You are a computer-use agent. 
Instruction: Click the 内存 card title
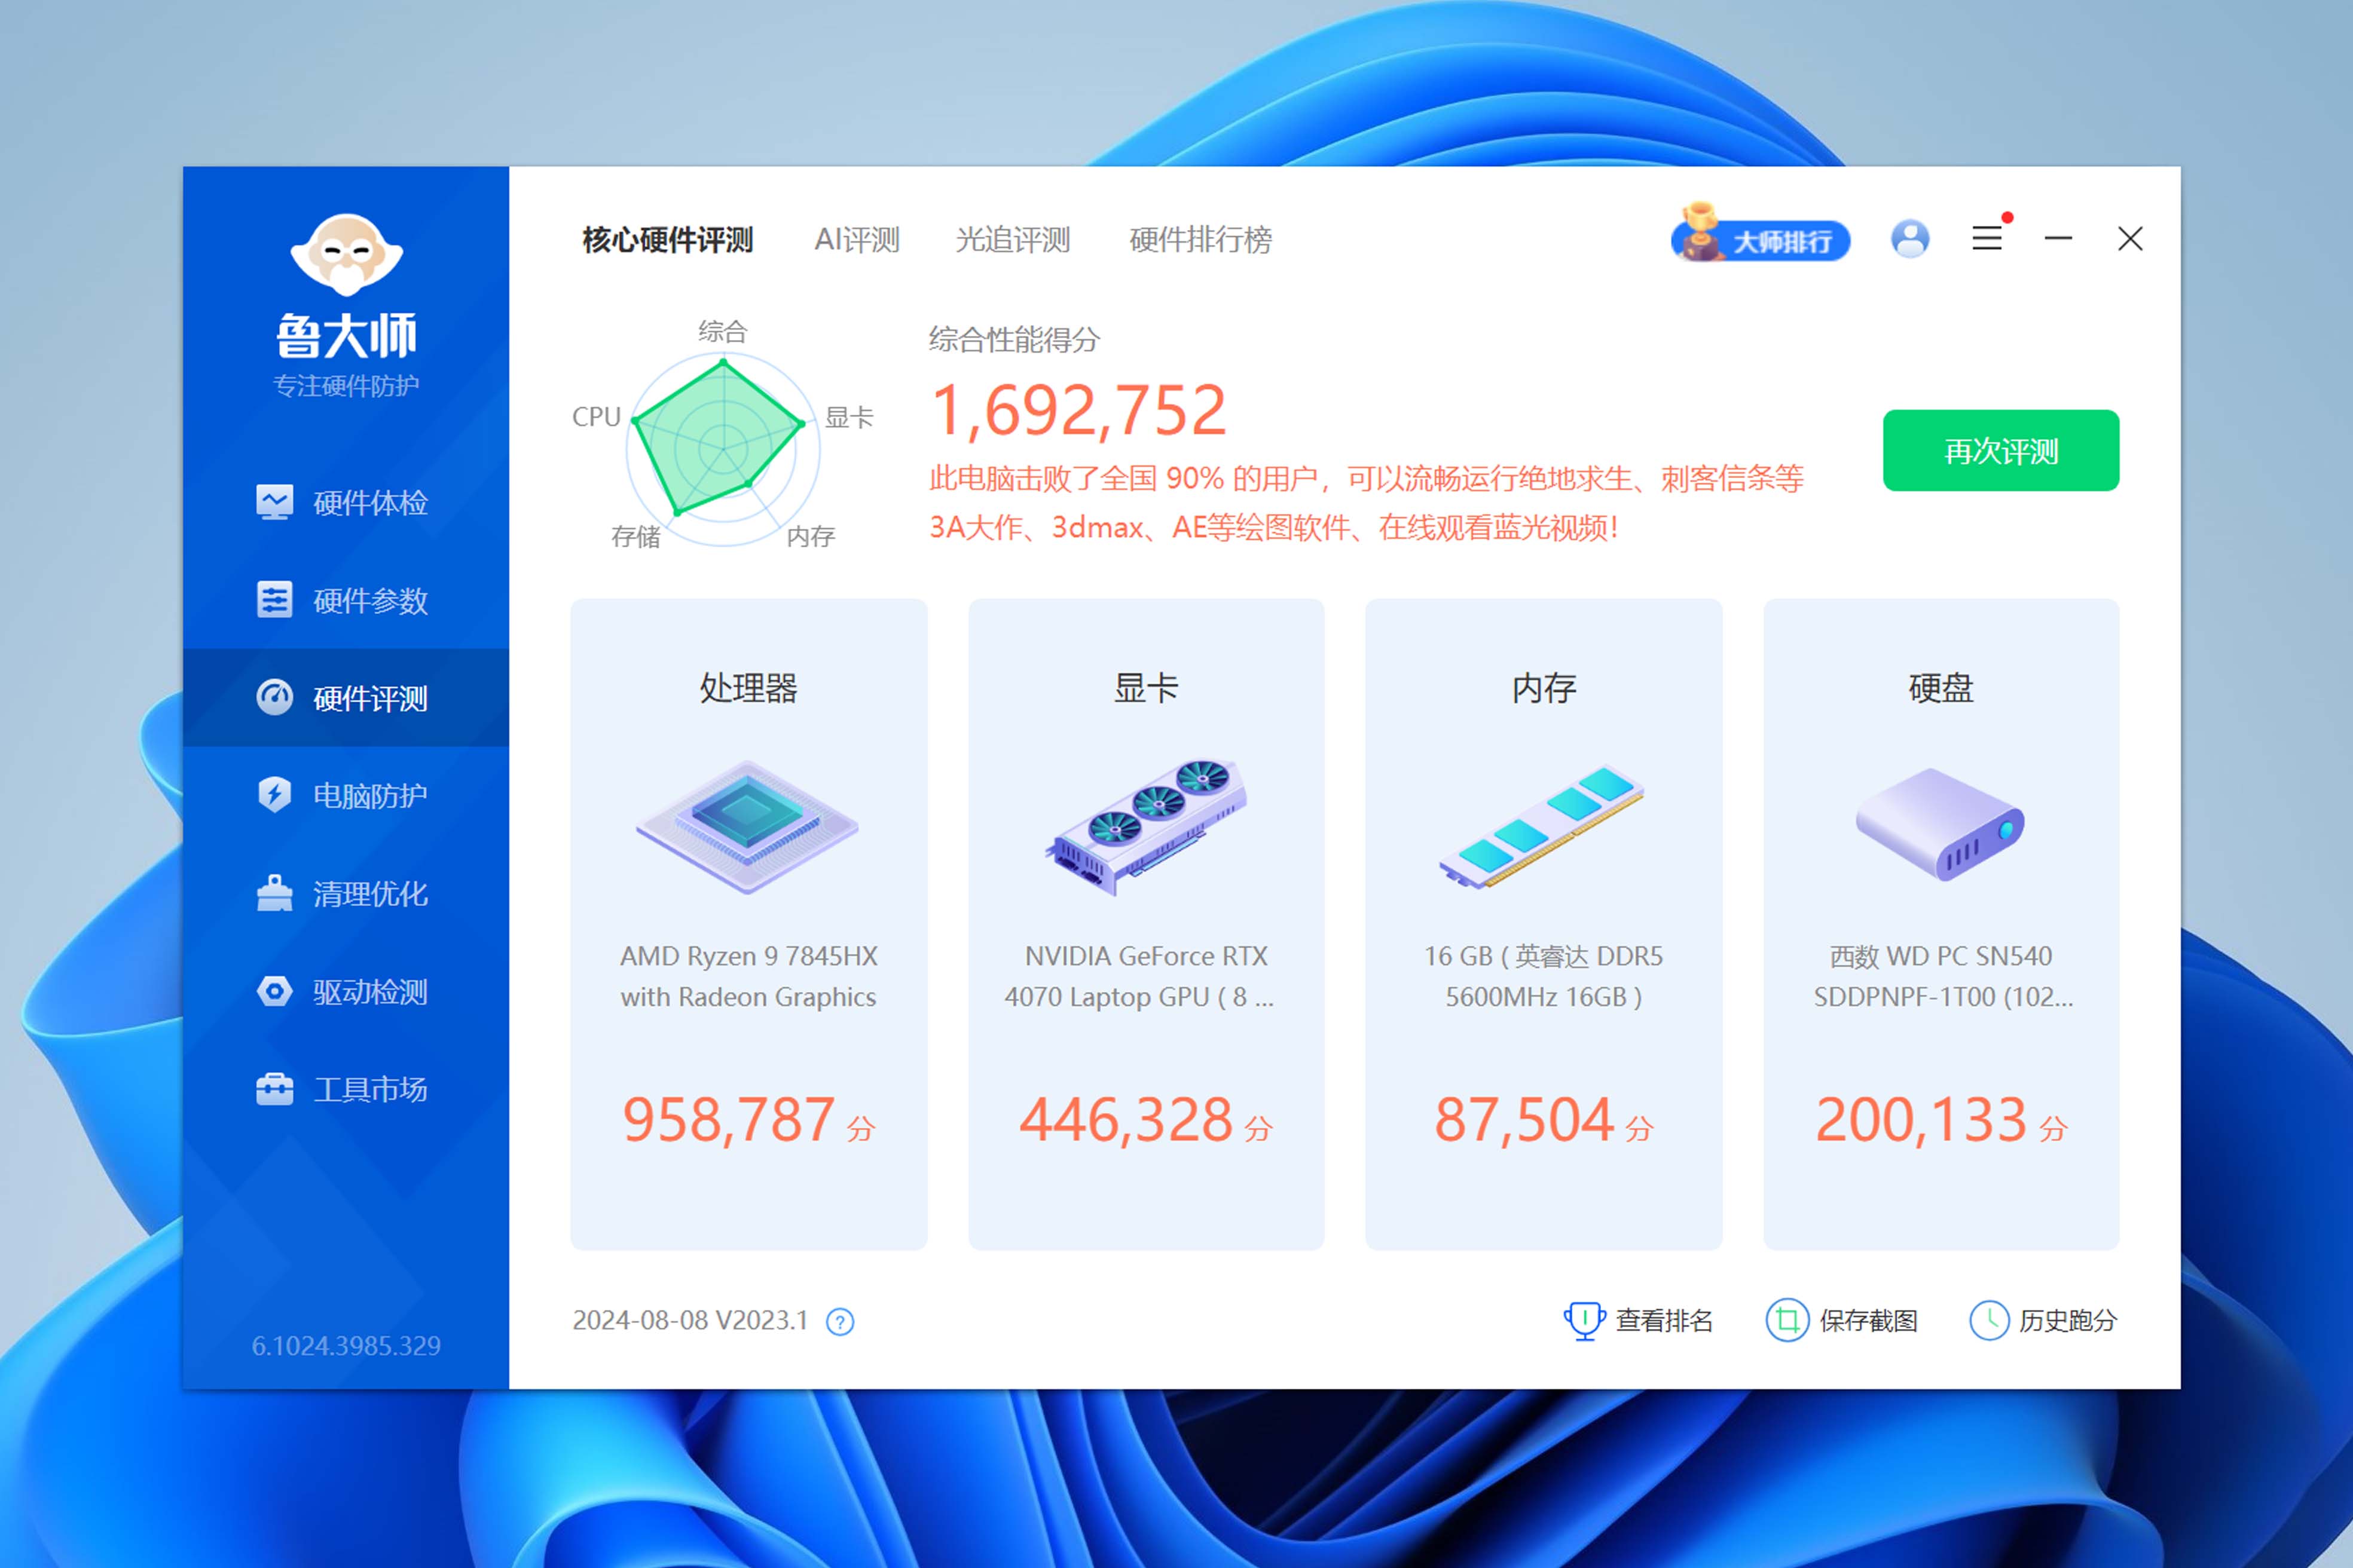point(1544,688)
